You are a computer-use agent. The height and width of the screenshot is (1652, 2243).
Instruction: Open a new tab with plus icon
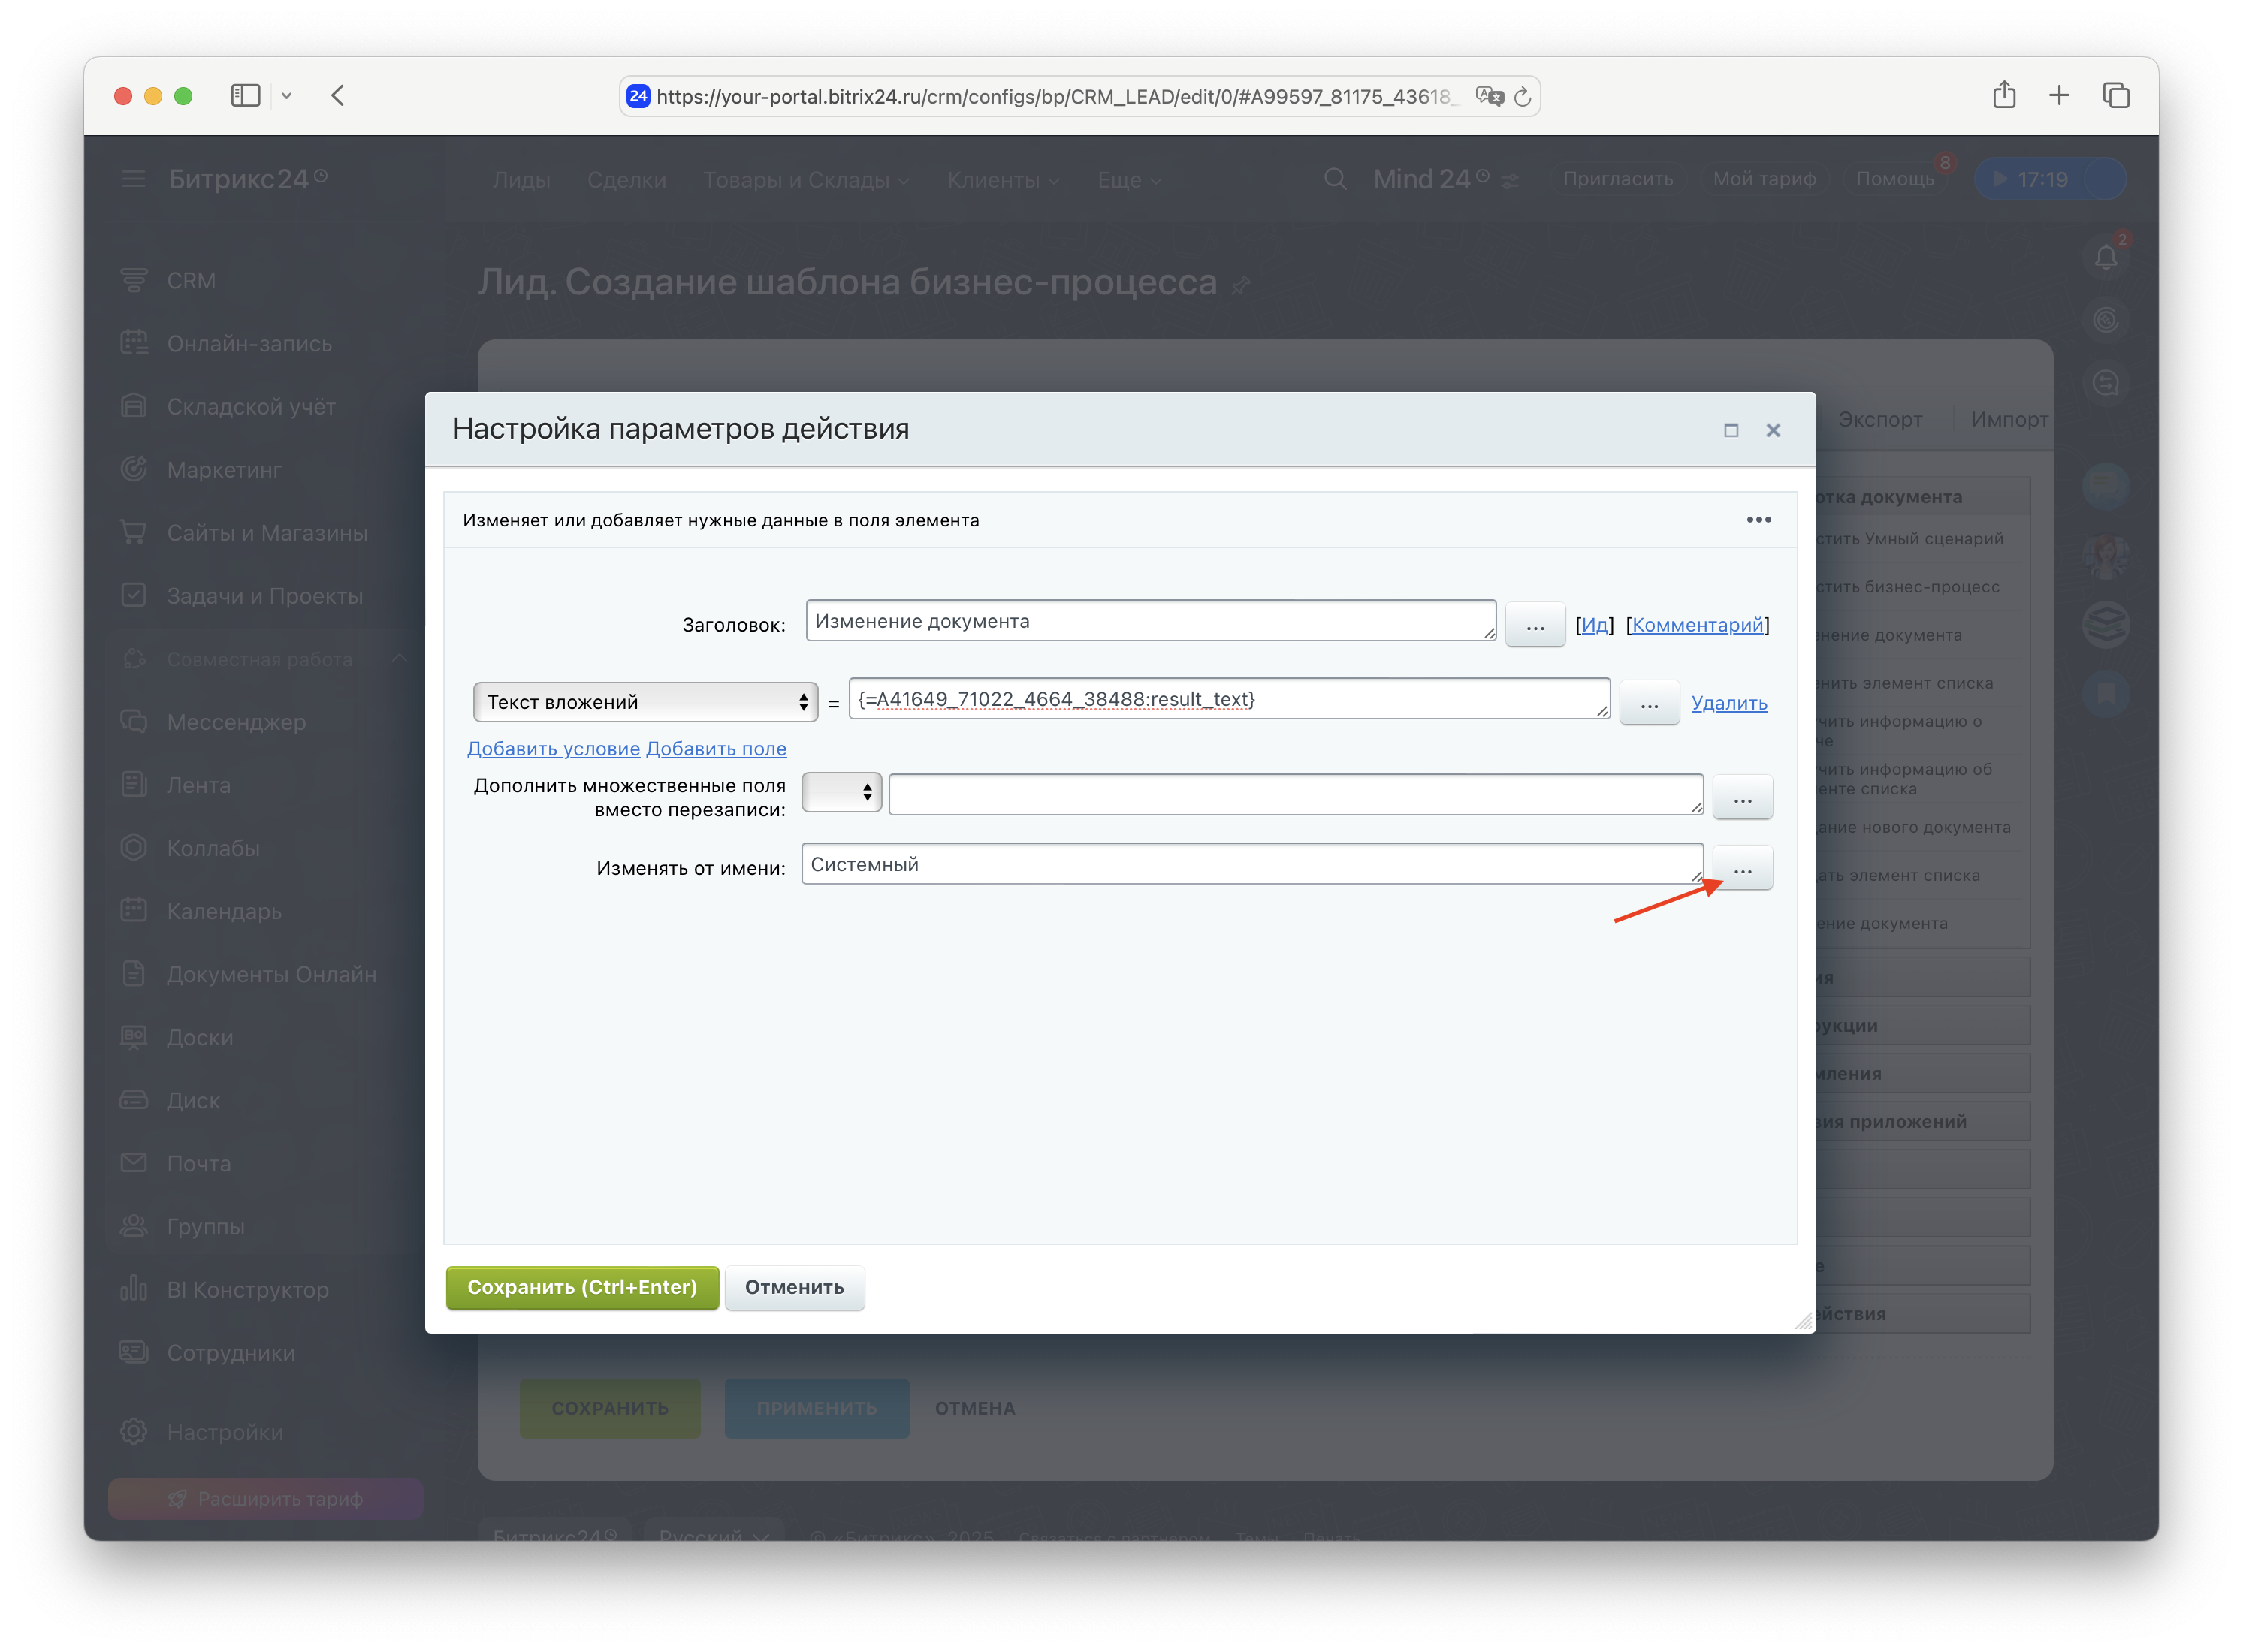[x=2059, y=95]
